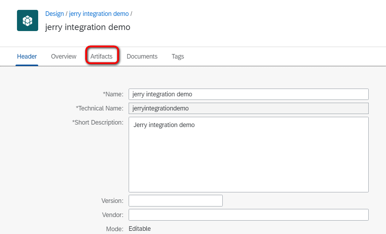Click into the Name input field
The height and width of the screenshot is (234, 386).
248,94
